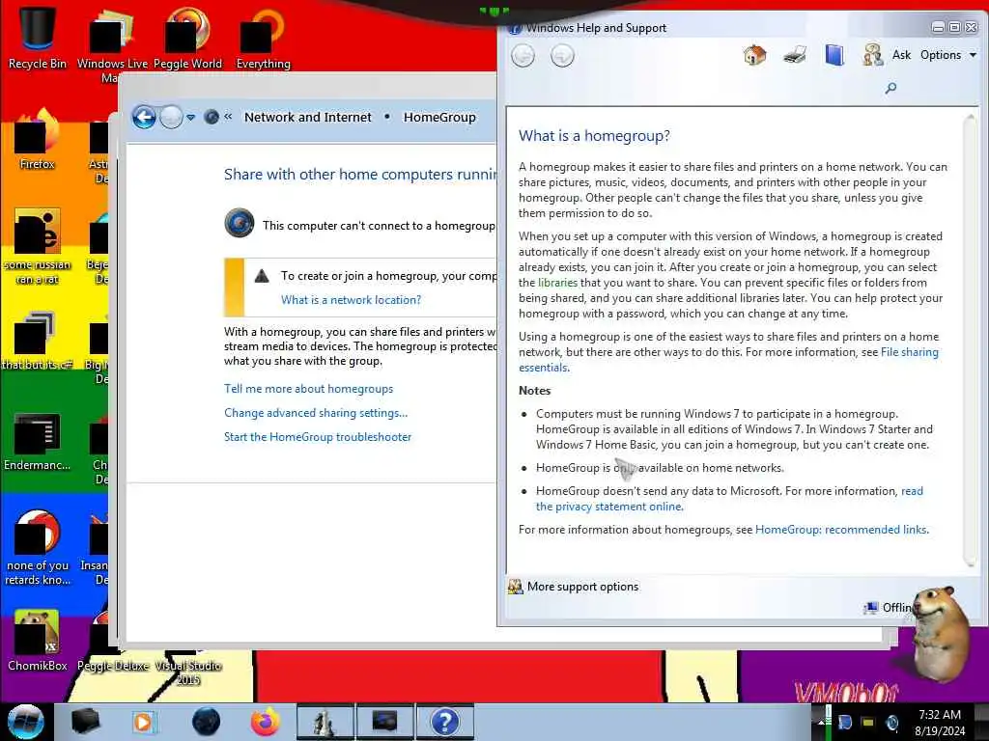Image resolution: width=989 pixels, height=741 pixels.
Task: Select the Peggle World desktop icon
Action: 187,39
